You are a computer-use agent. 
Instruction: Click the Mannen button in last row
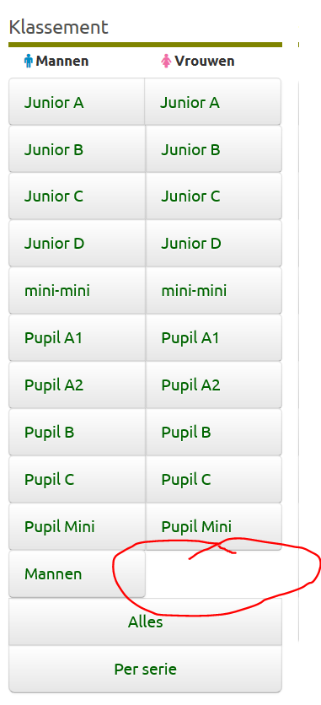click(77, 573)
